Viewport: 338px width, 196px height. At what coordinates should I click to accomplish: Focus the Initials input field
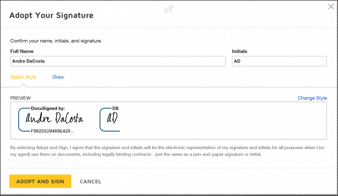pyautogui.click(x=279, y=61)
